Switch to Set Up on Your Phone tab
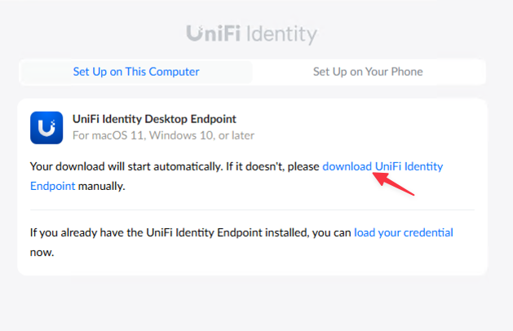The height and width of the screenshot is (331, 513). pos(368,72)
